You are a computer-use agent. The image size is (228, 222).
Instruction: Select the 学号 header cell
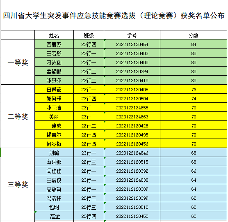pos(132,35)
